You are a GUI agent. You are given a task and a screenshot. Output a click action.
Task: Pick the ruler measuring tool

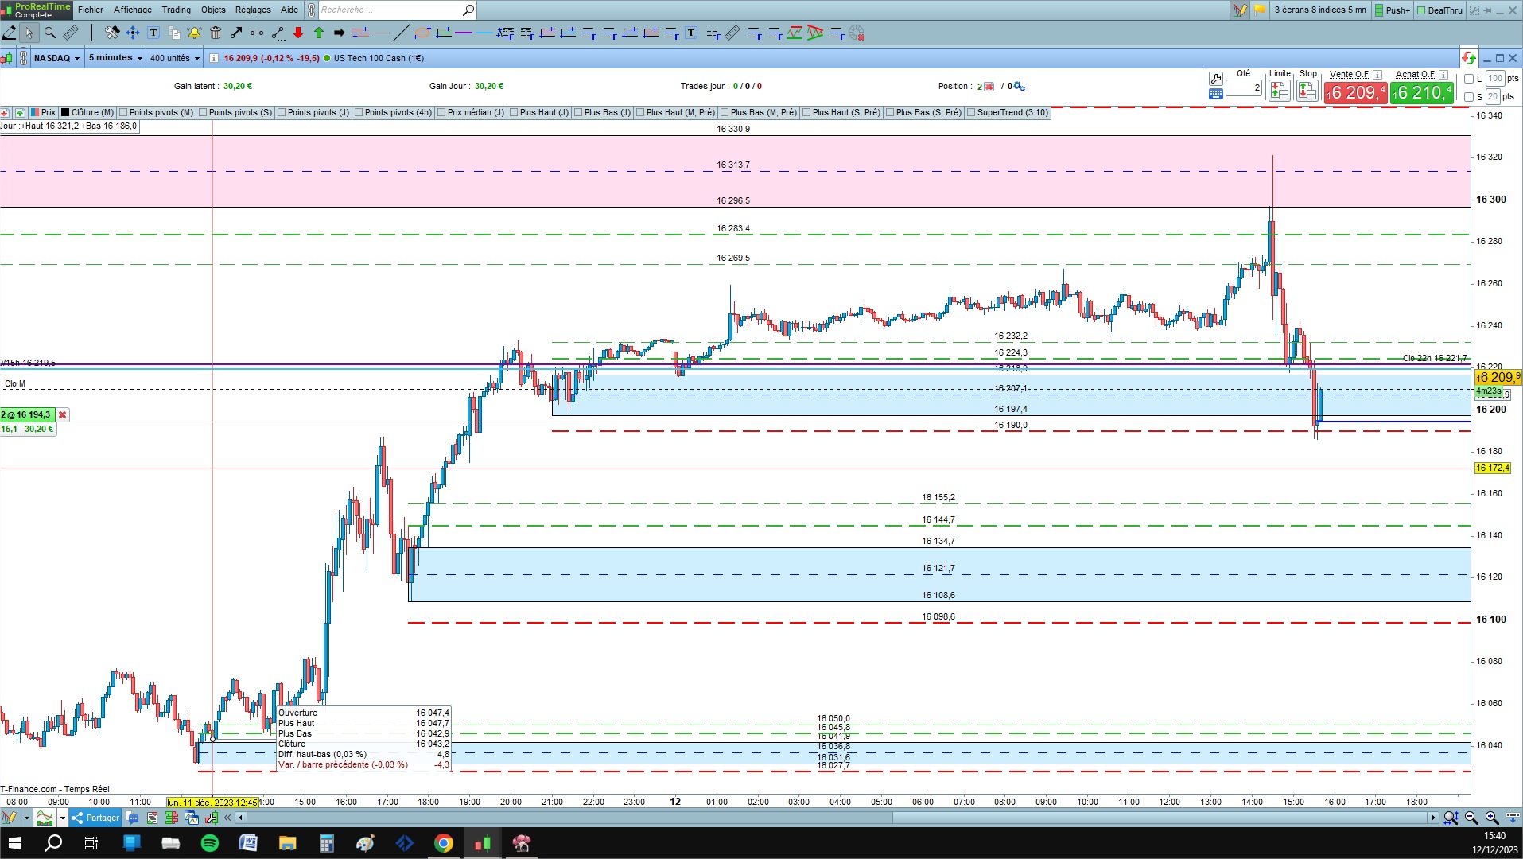click(71, 33)
